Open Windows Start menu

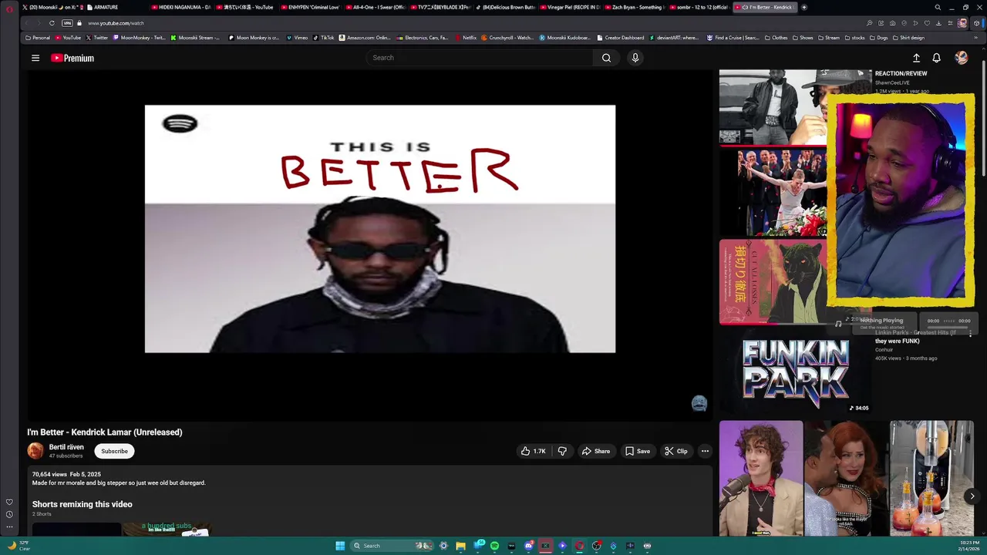340,546
